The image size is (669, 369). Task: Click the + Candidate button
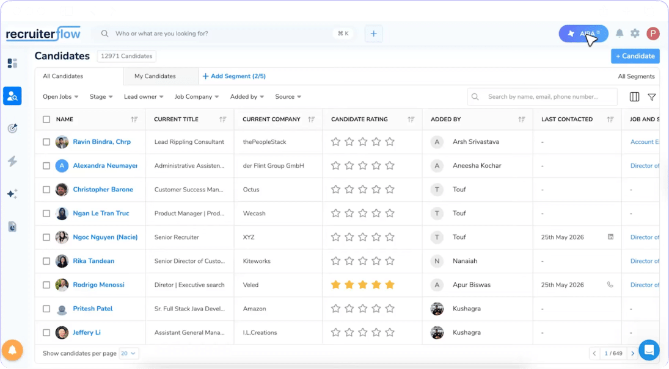point(635,56)
